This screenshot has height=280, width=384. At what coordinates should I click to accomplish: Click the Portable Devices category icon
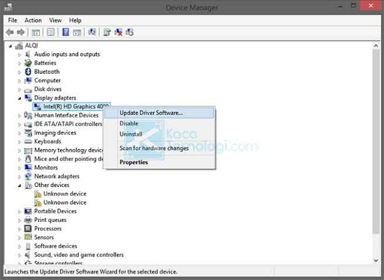coord(28,211)
